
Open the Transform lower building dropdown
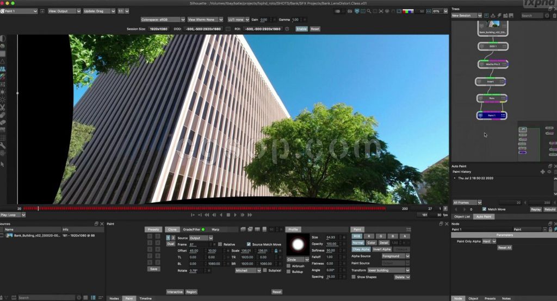pos(388,270)
